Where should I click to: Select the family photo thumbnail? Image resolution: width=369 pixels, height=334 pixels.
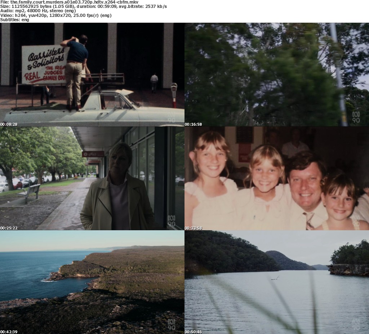276,178
